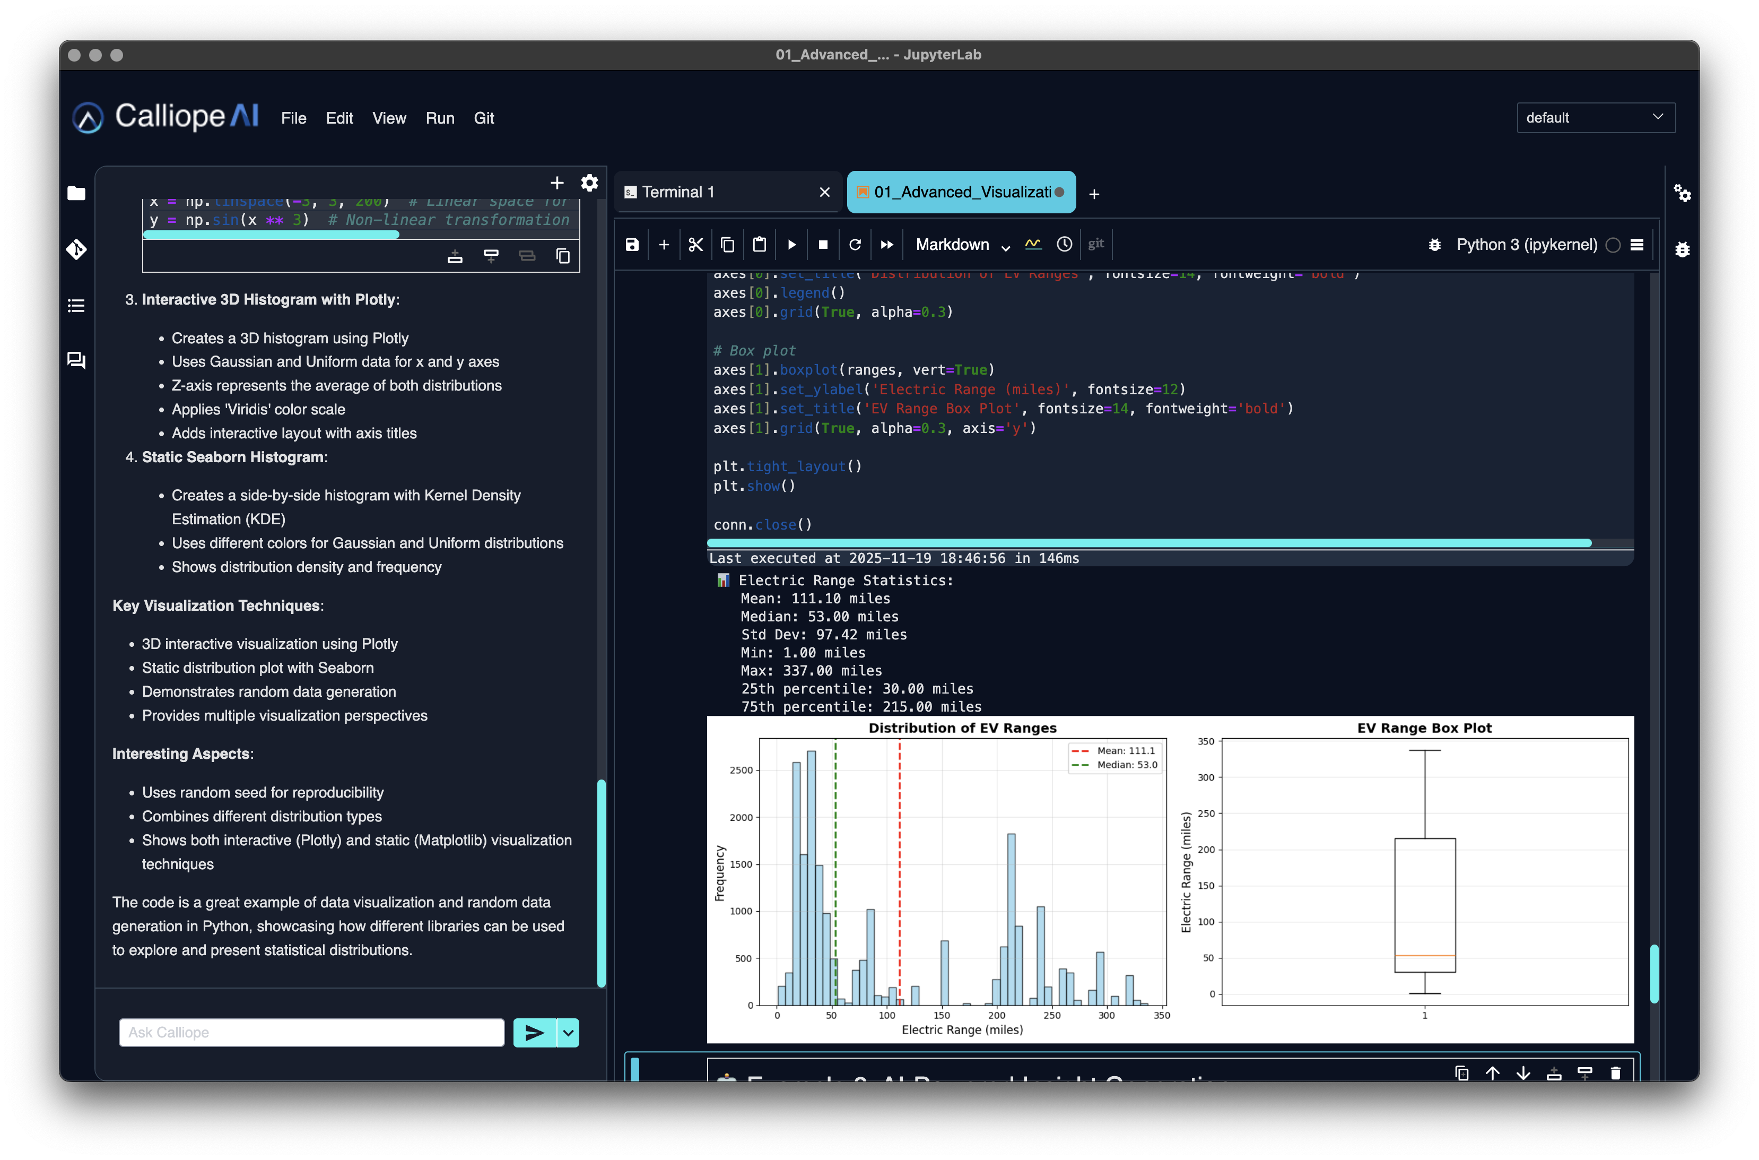The width and height of the screenshot is (1759, 1160).
Task: Click the git toolbar button
Action: pos(1095,244)
